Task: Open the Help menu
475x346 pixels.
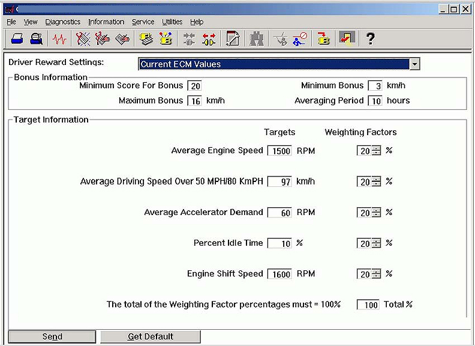Action: [197, 22]
